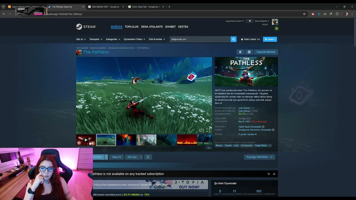
Task: Open İstek Listesi wishlist
Action: point(250,39)
